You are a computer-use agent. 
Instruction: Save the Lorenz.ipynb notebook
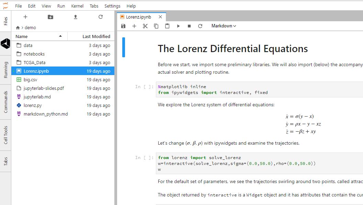123,26
